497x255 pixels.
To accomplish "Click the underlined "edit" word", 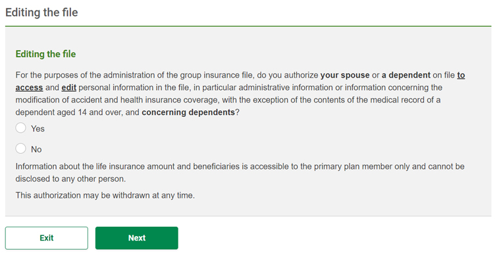I will pyautogui.click(x=68, y=87).
